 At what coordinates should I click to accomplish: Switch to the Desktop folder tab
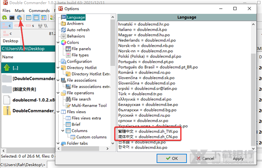pyautogui.click(x=10, y=41)
